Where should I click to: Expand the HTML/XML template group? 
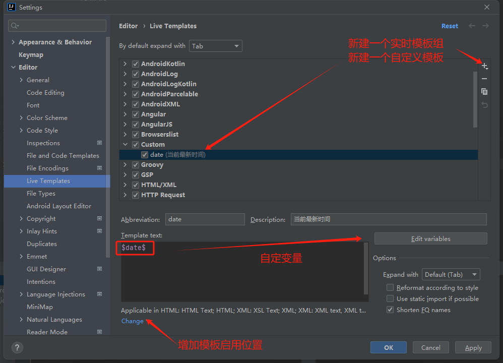click(x=125, y=185)
